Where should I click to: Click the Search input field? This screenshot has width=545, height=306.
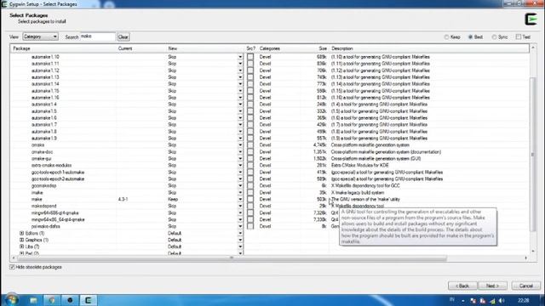[x=98, y=37]
